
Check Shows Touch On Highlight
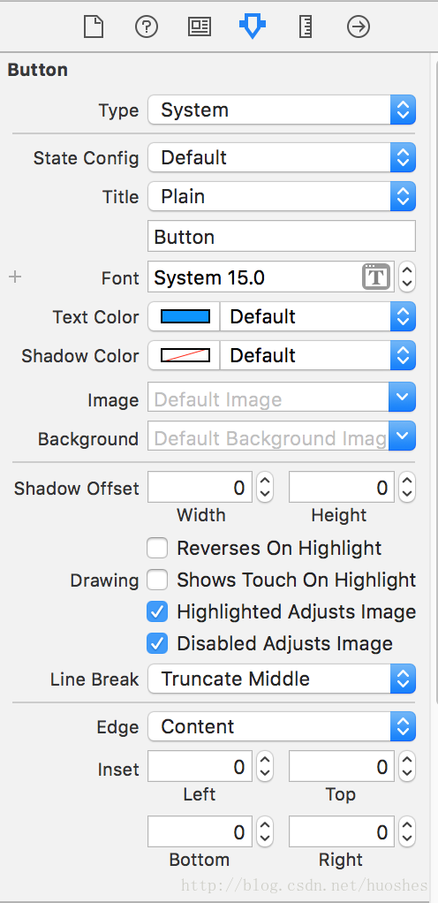click(x=157, y=580)
